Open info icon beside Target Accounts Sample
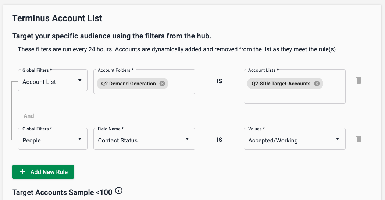Image resolution: width=385 pixels, height=200 pixels. [x=119, y=190]
